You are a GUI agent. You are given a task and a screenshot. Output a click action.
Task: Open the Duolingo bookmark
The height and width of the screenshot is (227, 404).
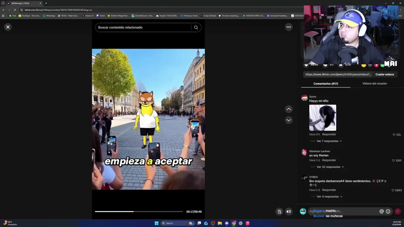coord(29,15)
